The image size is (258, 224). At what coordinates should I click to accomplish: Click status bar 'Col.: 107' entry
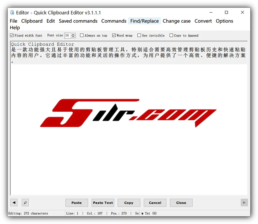point(94,213)
